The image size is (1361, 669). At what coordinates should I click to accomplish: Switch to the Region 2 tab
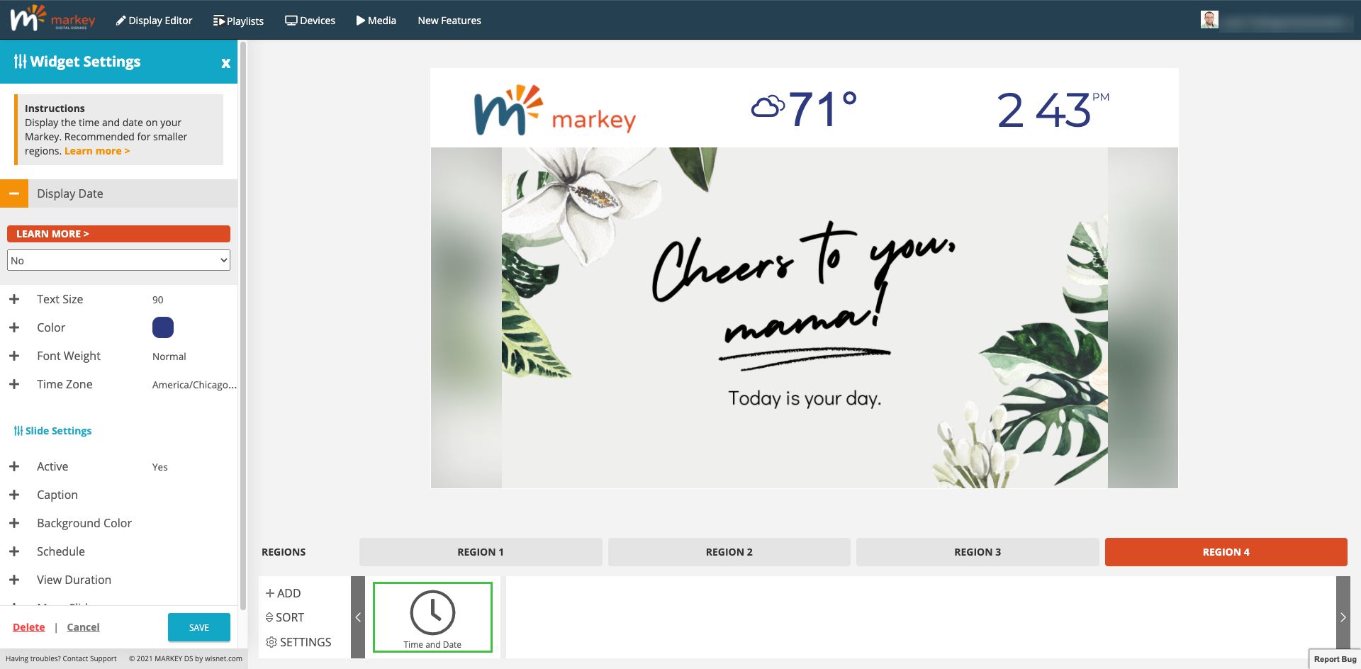(729, 551)
